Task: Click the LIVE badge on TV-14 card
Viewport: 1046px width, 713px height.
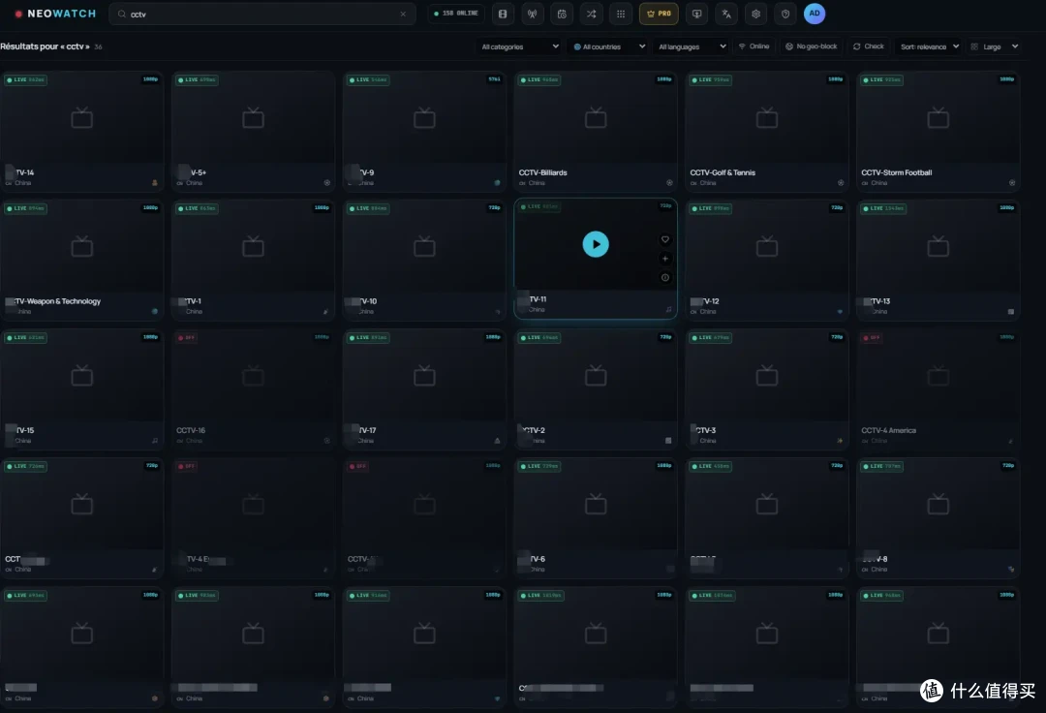Action: (25, 79)
